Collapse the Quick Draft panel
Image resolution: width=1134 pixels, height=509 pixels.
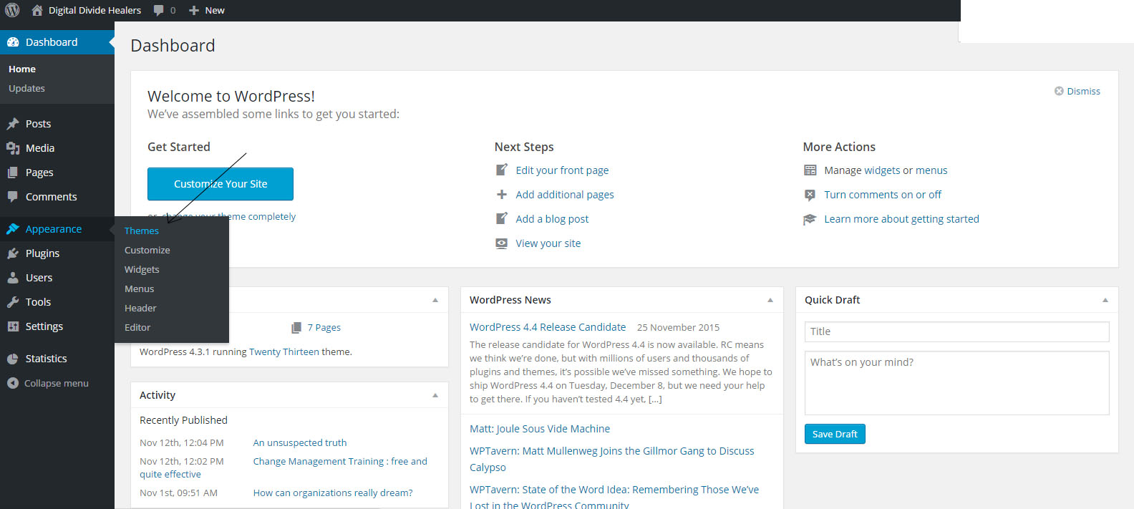[x=1105, y=300]
